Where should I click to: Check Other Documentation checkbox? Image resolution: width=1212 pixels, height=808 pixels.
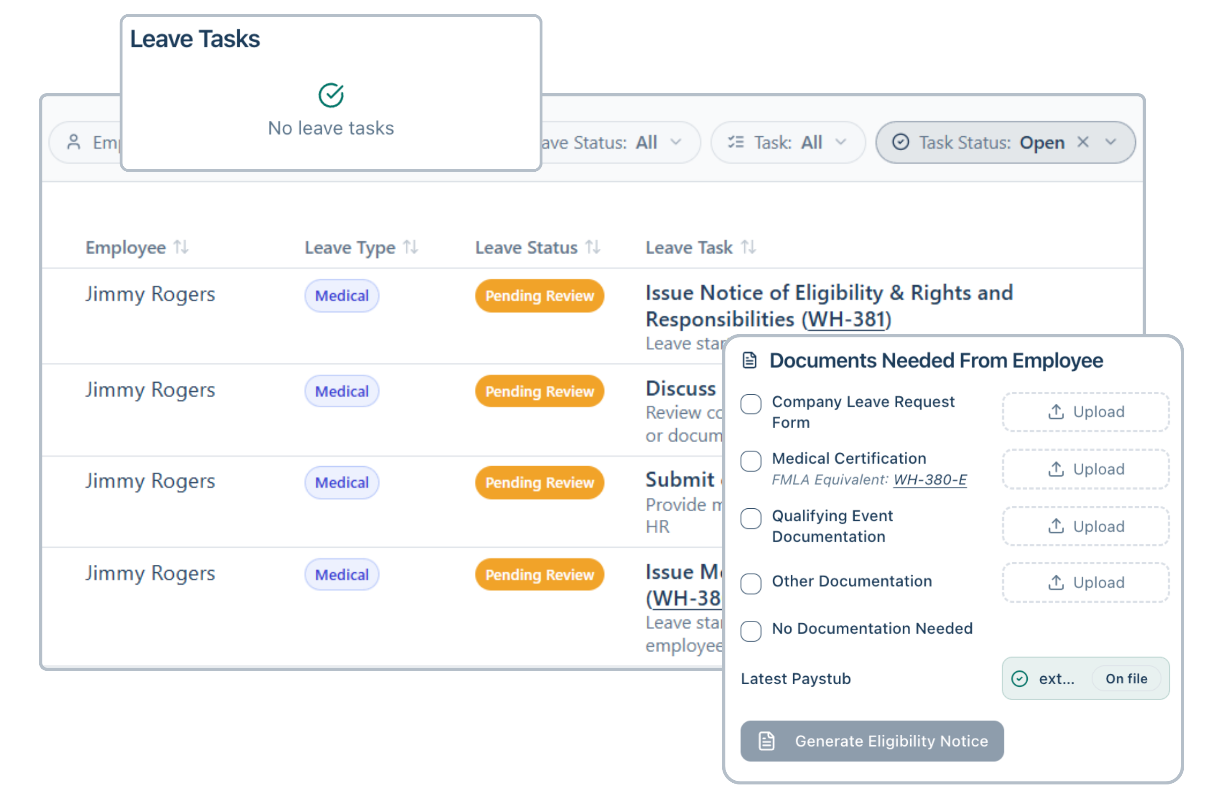coord(751,584)
